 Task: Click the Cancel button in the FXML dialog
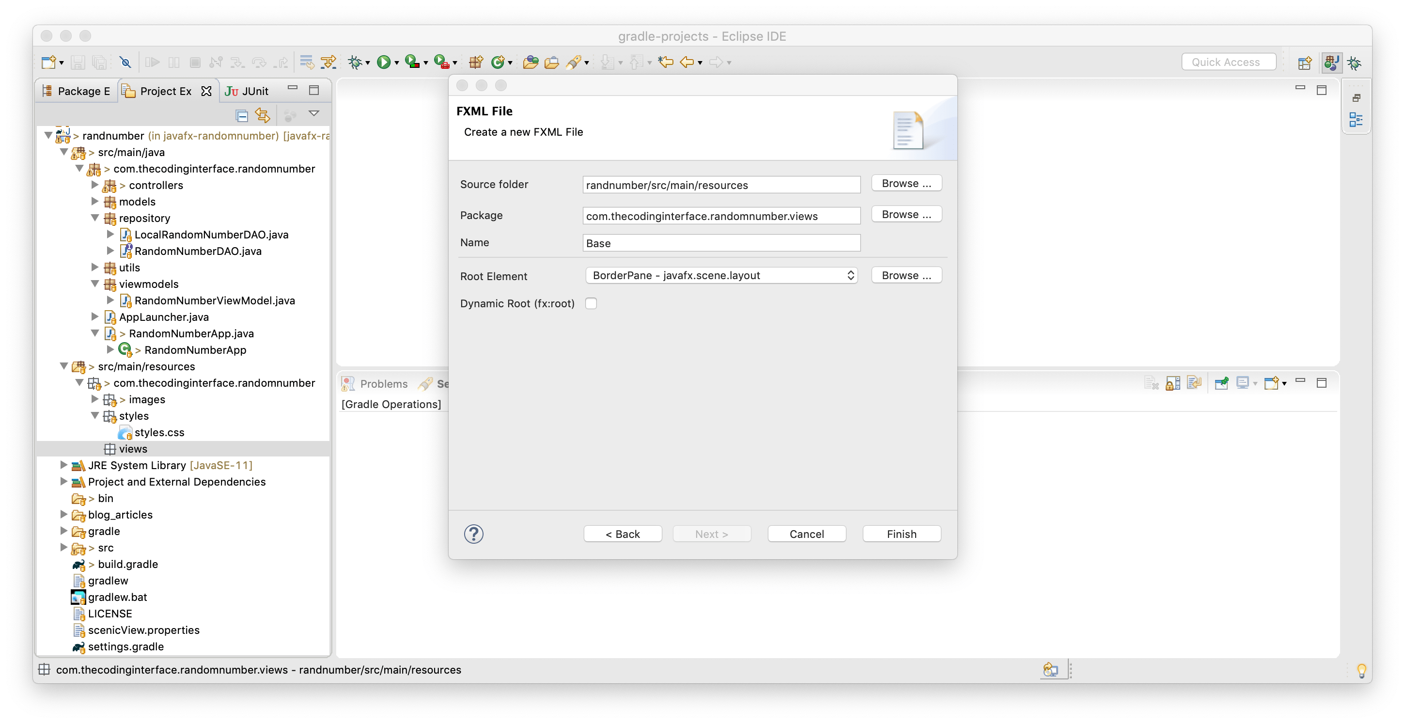(807, 534)
